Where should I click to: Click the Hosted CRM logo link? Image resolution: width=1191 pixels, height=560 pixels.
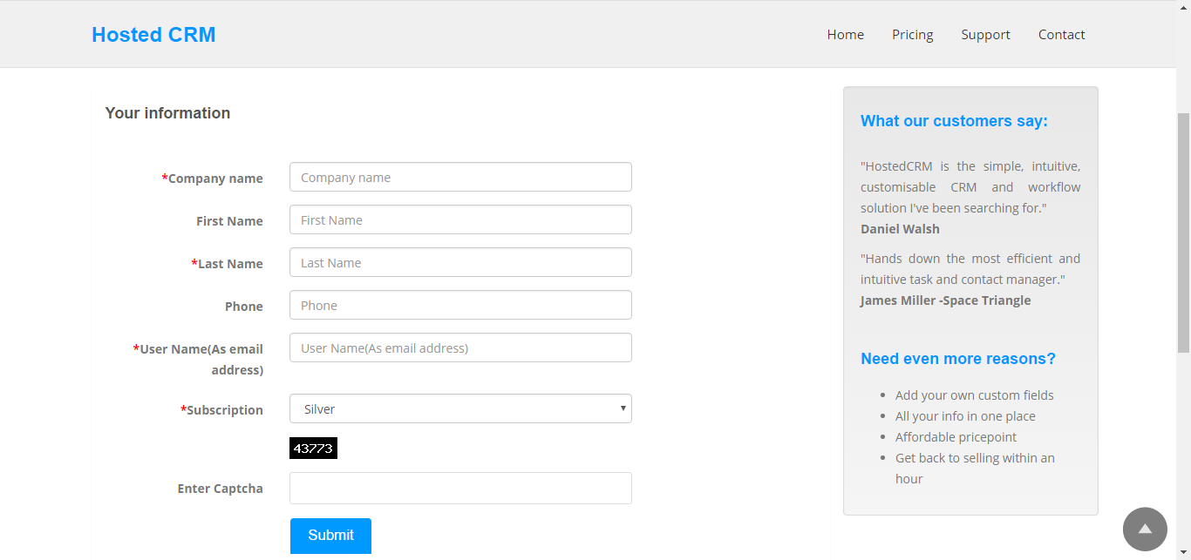click(153, 35)
